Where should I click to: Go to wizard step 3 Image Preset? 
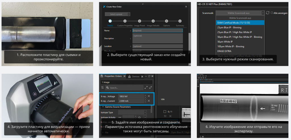click(x=140, y=21)
